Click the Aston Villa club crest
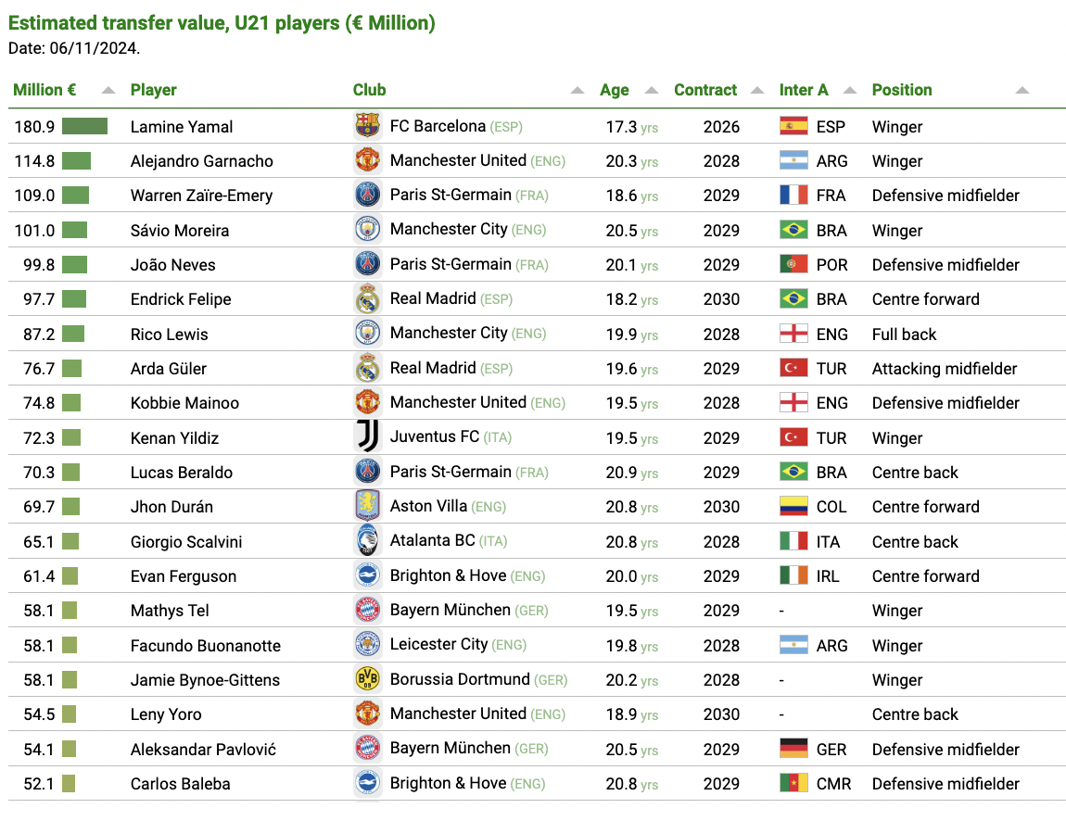 (368, 506)
